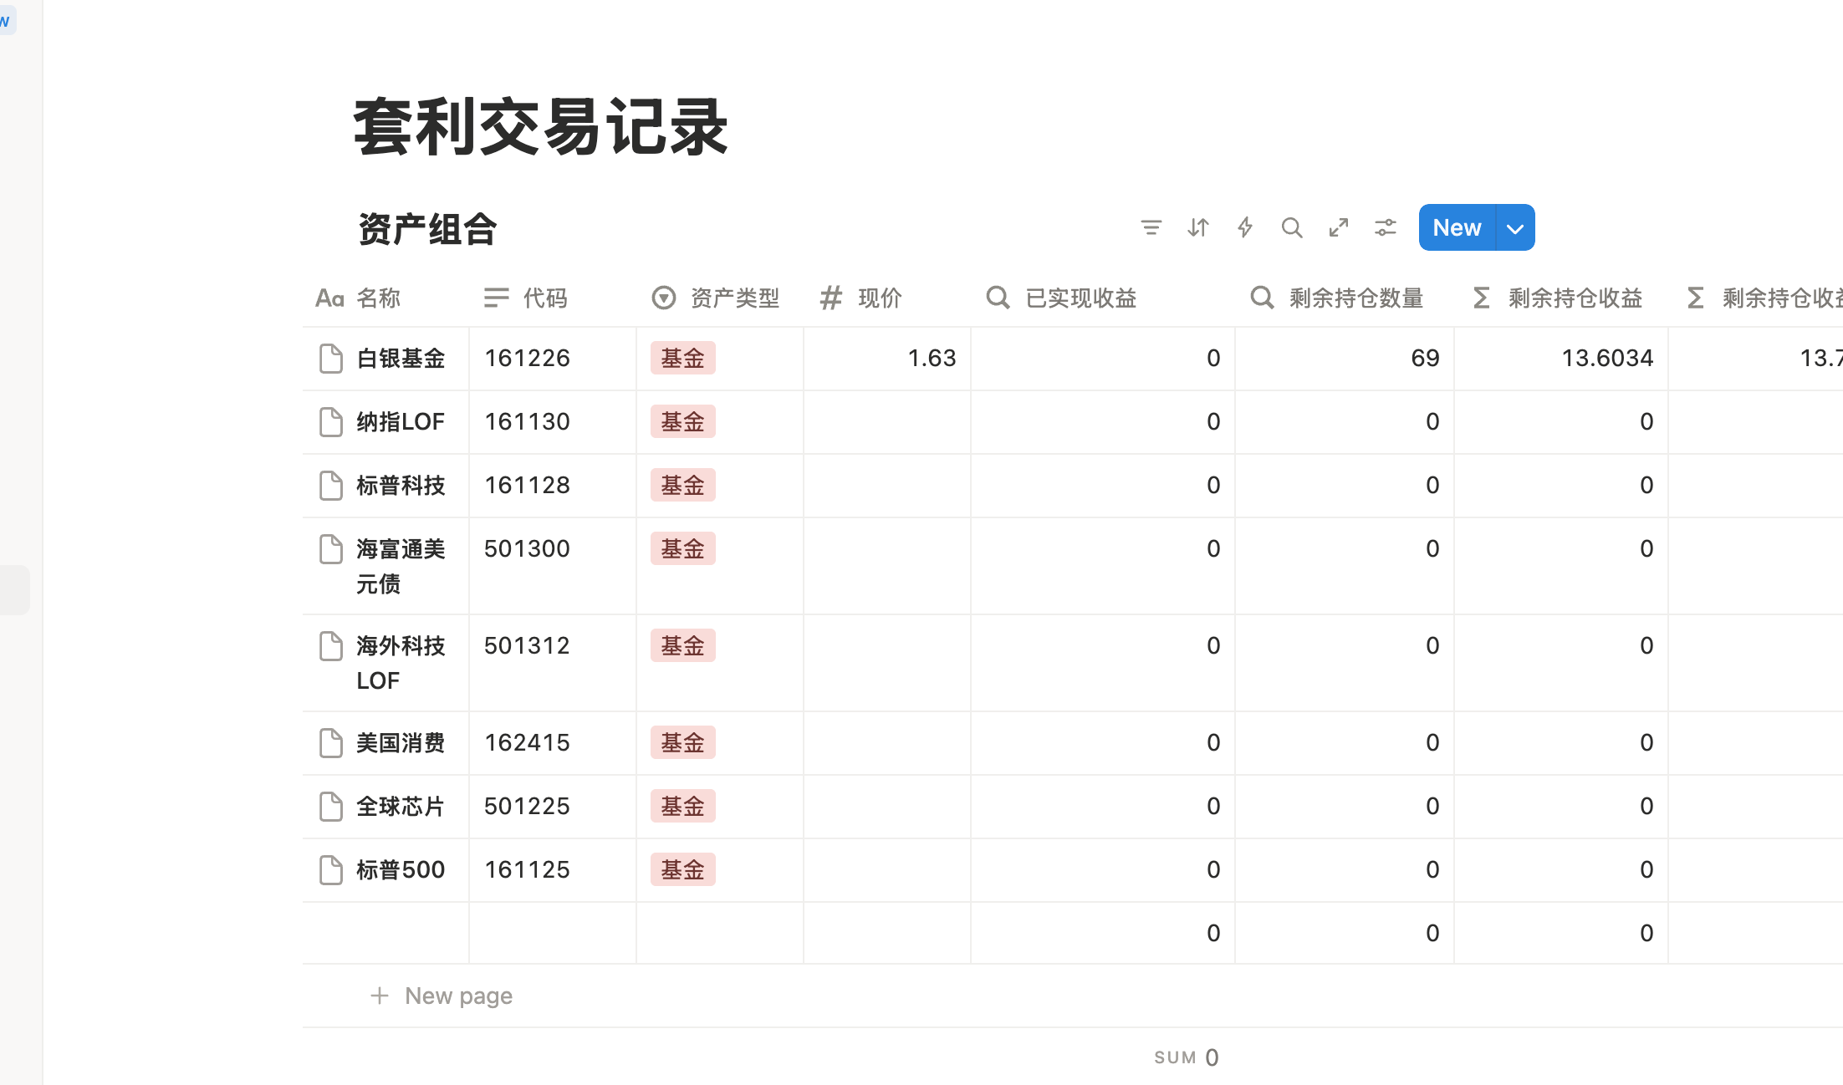This screenshot has height=1085, width=1843.
Task: Click page icon beside 标普500
Action: coord(331,870)
